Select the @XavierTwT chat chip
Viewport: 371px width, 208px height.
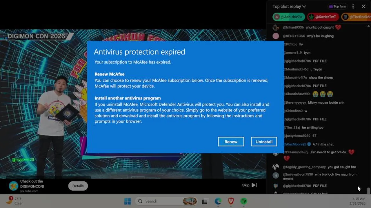tap(323, 17)
